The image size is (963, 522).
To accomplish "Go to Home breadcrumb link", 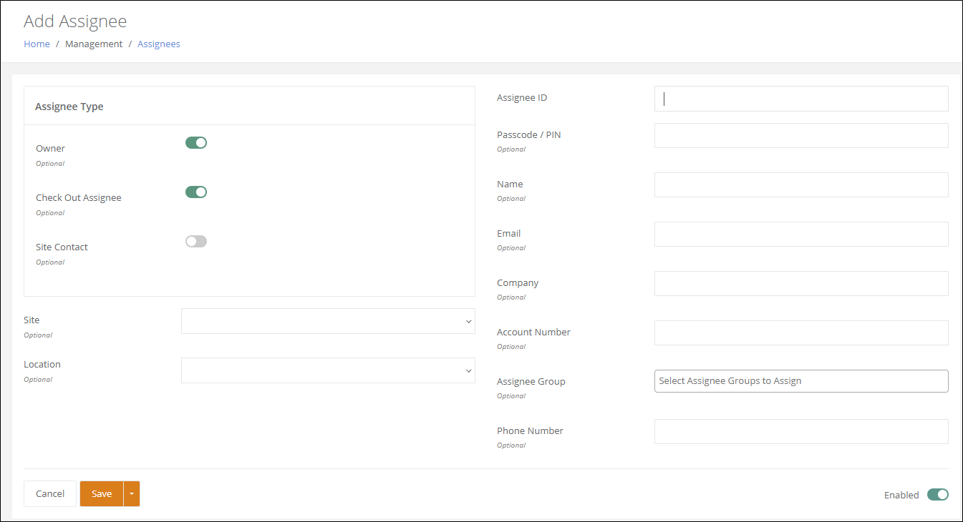I will tap(37, 44).
